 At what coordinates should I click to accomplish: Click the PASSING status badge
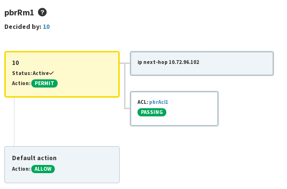[x=152, y=112]
